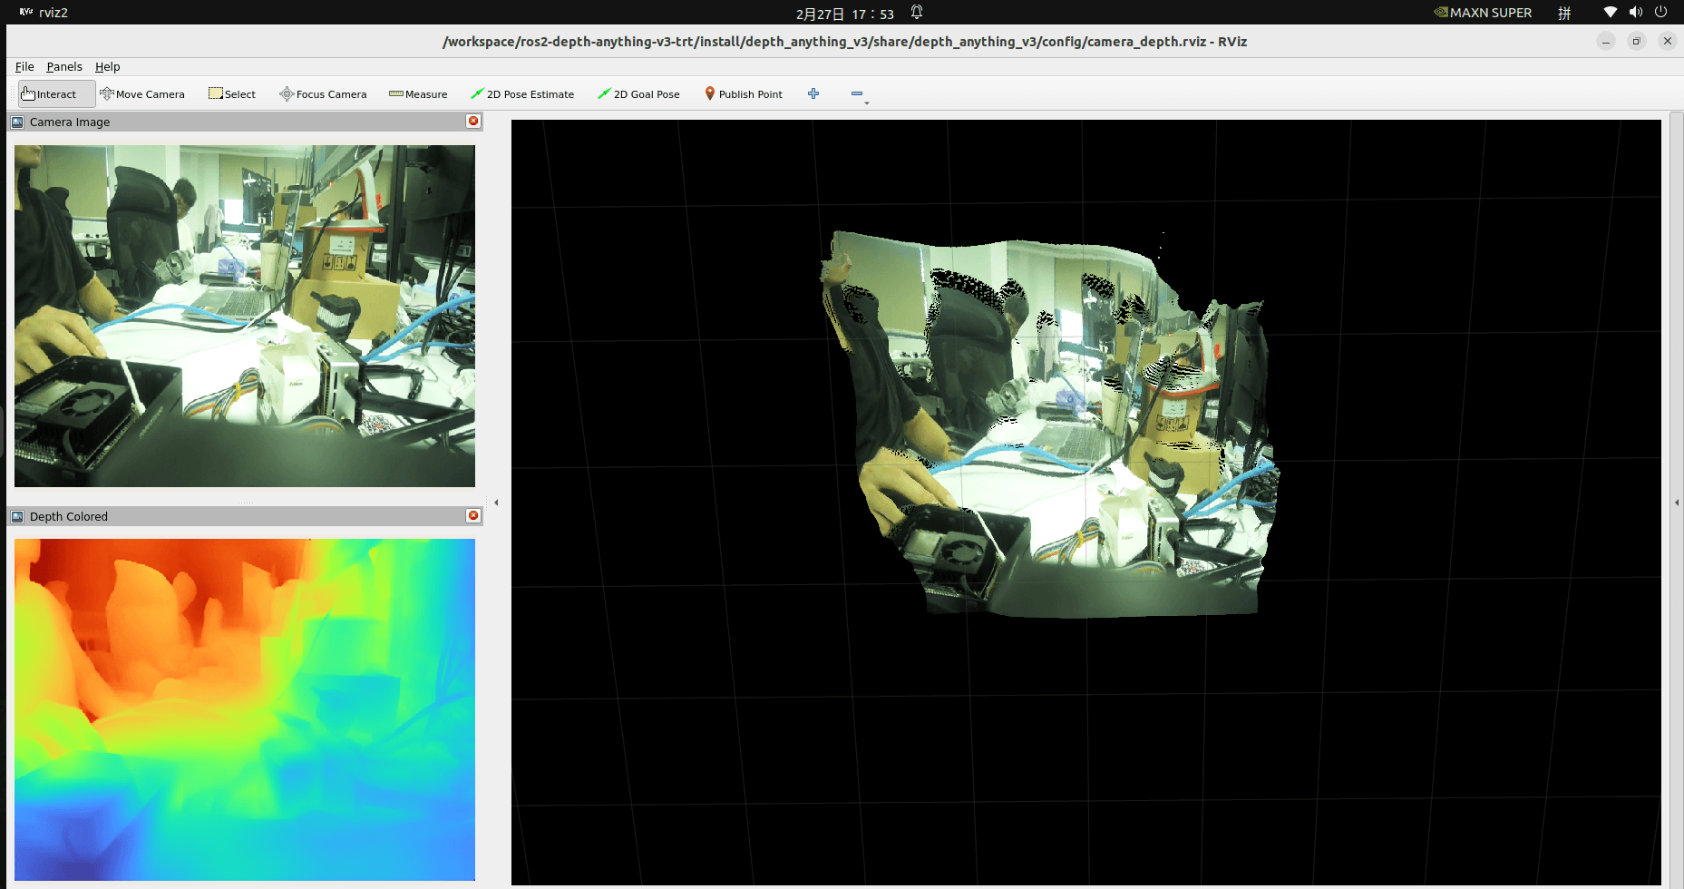Viewport: 1684px width, 889px height.
Task: Open the File menu
Action: click(24, 66)
